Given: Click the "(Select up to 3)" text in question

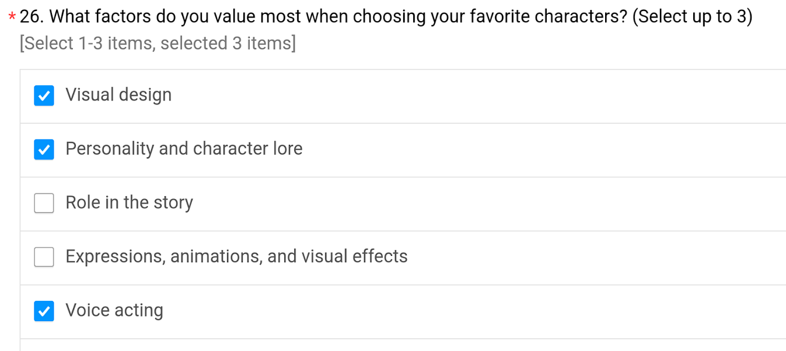Looking at the screenshot, I should (693, 17).
